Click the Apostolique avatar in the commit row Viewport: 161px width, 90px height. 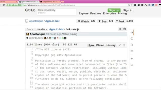pos(28,34)
